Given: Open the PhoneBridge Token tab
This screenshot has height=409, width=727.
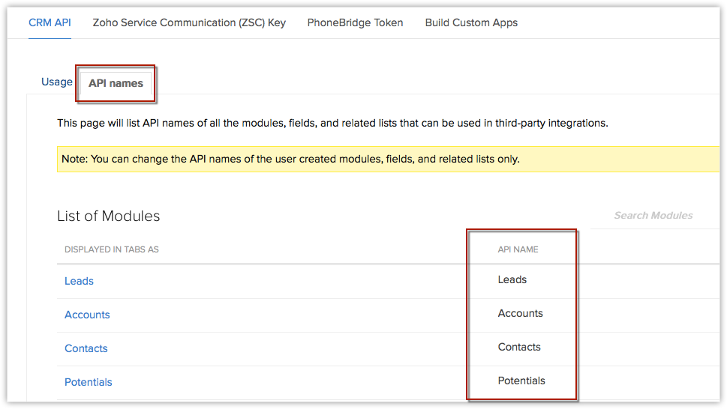Looking at the screenshot, I should coord(355,22).
